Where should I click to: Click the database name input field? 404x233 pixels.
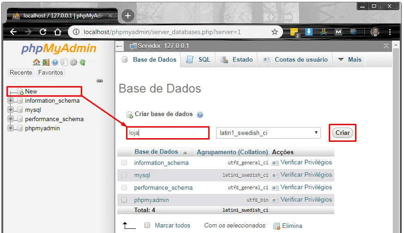pyautogui.click(x=168, y=133)
